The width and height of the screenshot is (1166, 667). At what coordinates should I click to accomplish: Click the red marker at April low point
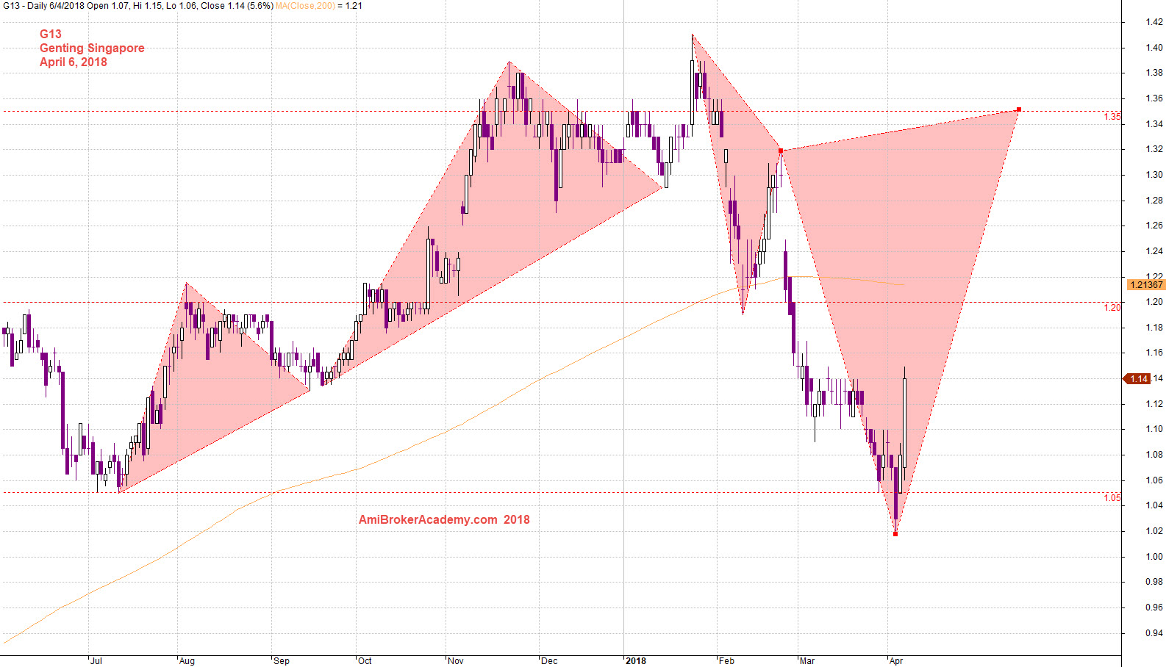(895, 533)
